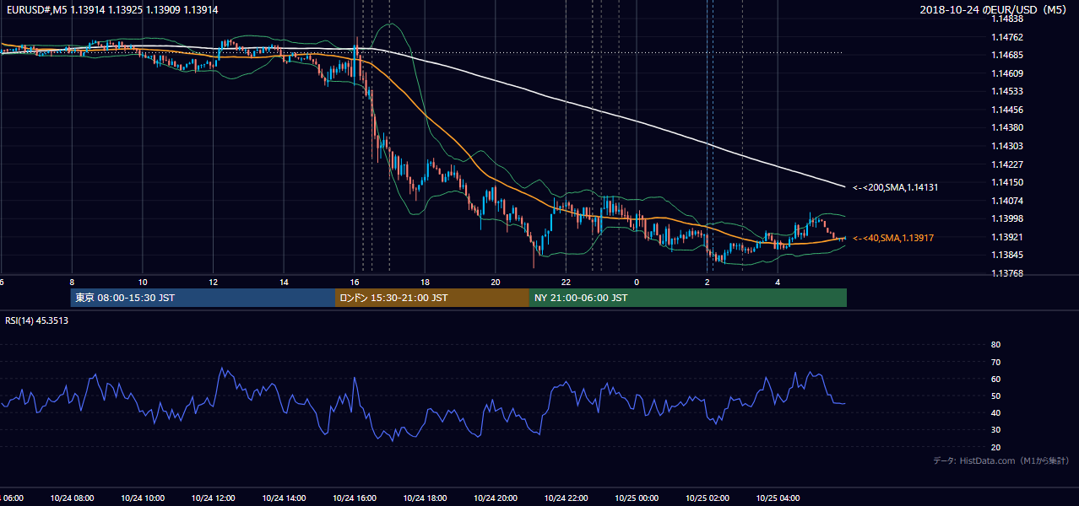The width and height of the screenshot is (1079, 506).
Task: Select the 東京 08:00-15:30 JST session bar
Action: pos(203,298)
